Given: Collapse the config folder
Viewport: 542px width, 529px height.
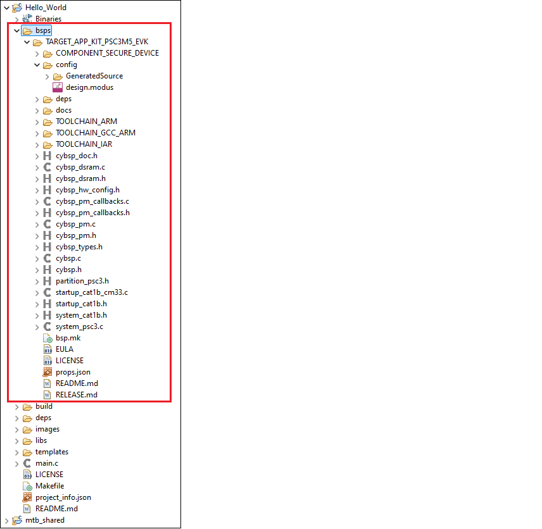Looking at the screenshot, I should tap(37, 65).
